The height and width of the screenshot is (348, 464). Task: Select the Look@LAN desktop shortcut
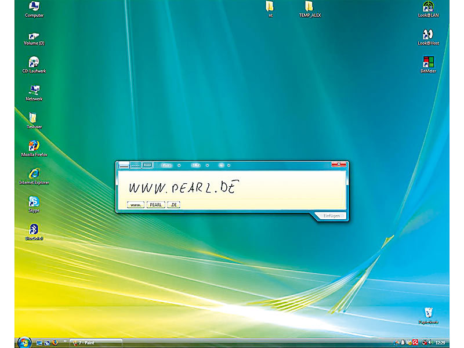click(x=428, y=9)
